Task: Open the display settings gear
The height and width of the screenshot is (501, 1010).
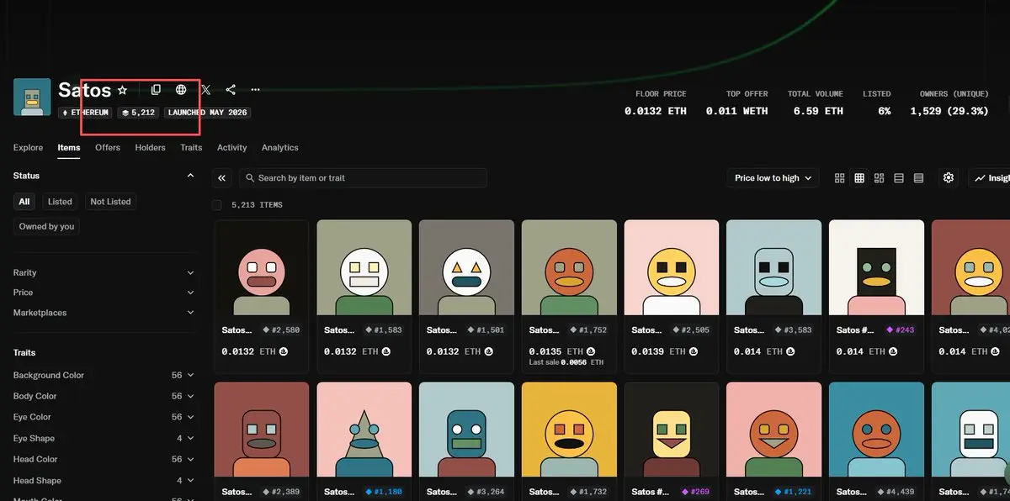Action: pyautogui.click(x=949, y=178)
